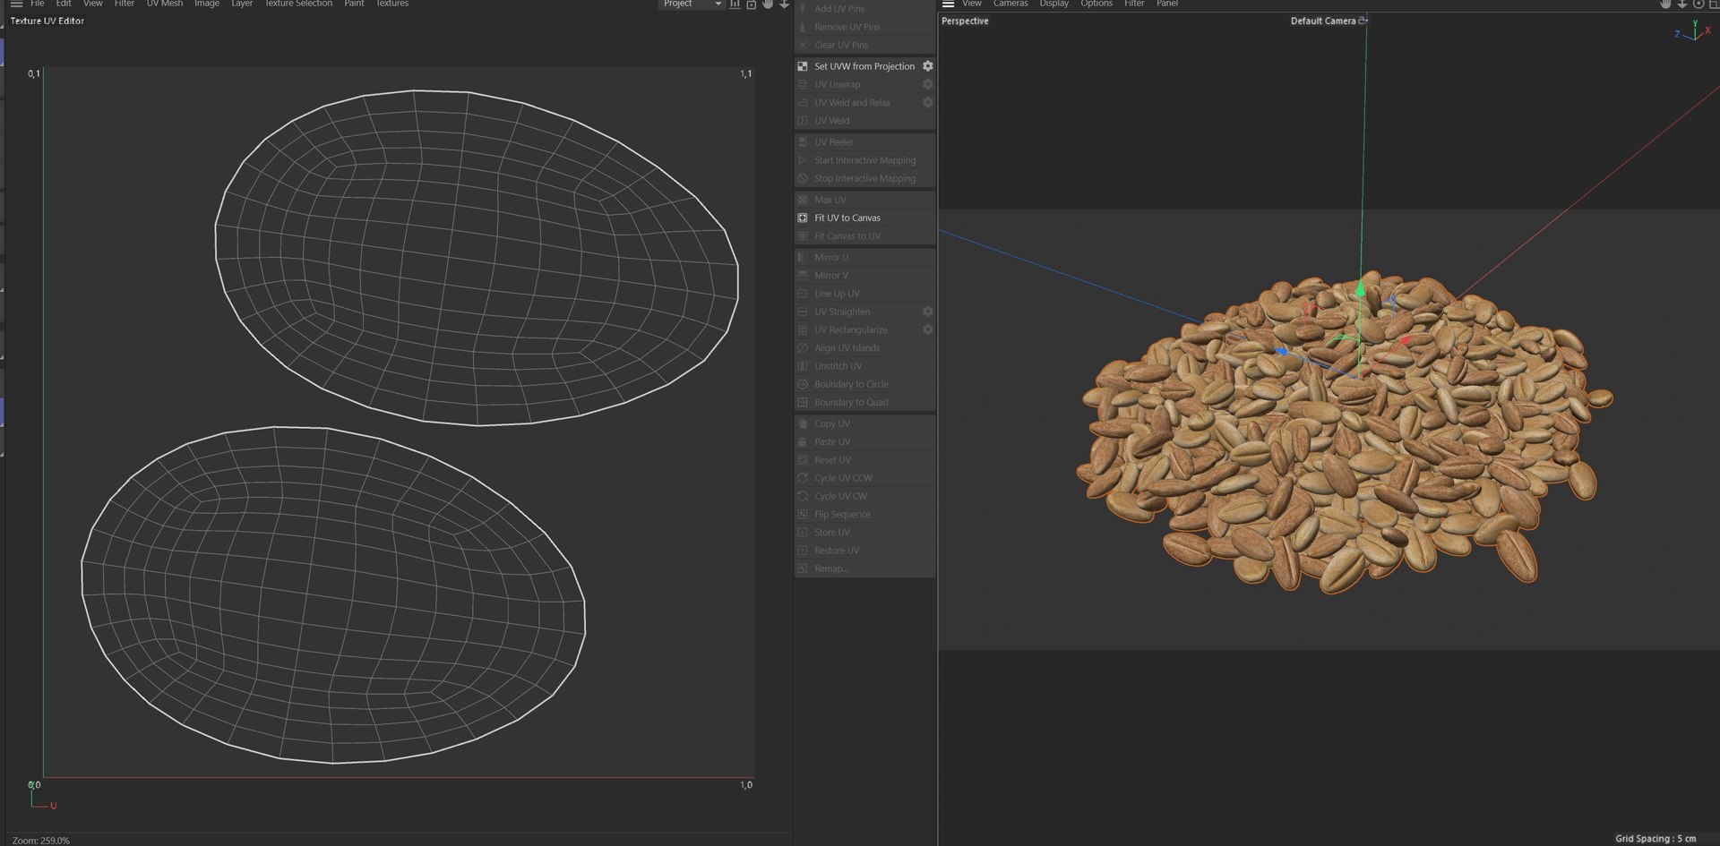1720x846 pixels.
Task: Open UV Straighten settings gear
Action: pyautogui.click(x=928, y=312)
